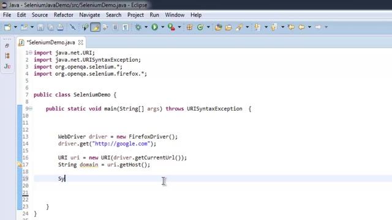
Task: Open the Search menu
Action: [x=113, y=15]
